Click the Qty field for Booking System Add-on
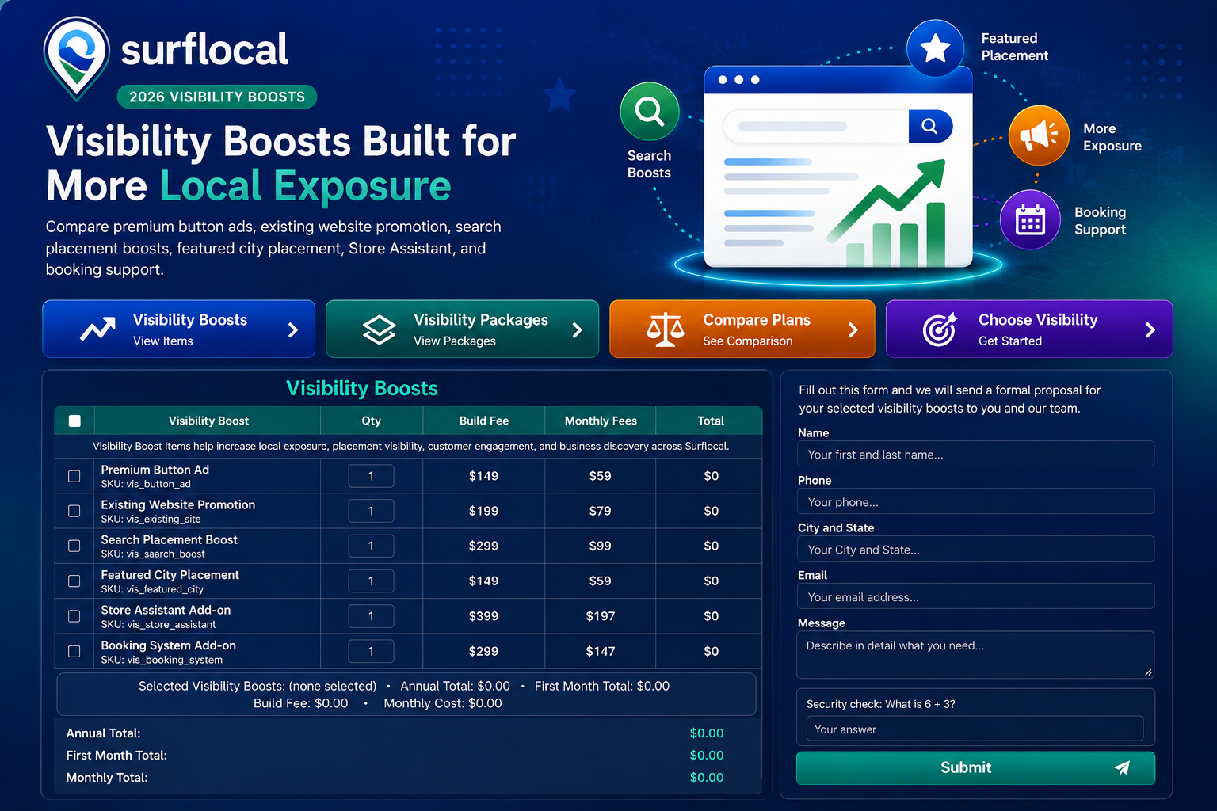1217x811 pixels. pos(371,651)
